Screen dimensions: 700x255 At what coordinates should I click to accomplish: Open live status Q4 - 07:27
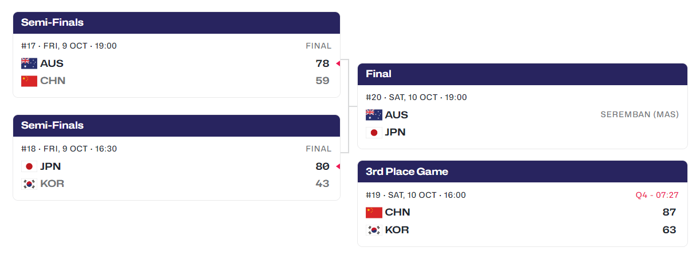(657, 195)
